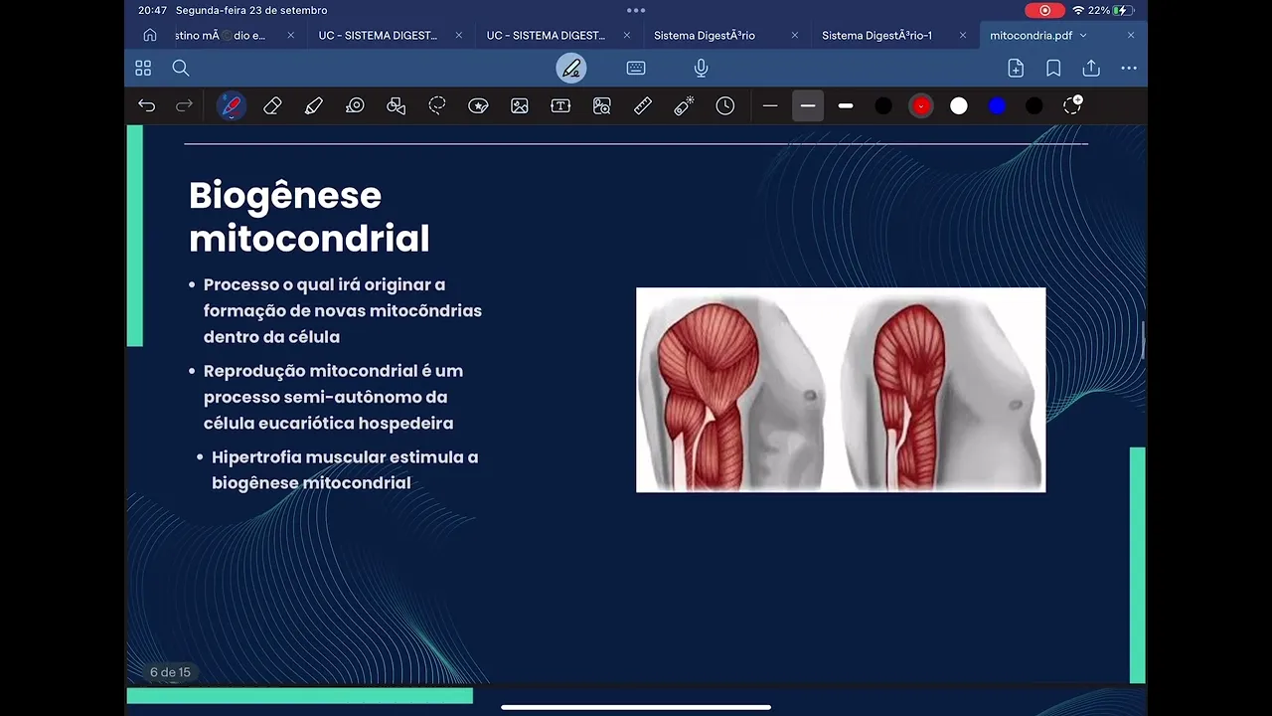The height and width of the screenshot is (716, 1272).
Task: Tap the screen recording indicator in status bar
Action: coord(1044,10)
